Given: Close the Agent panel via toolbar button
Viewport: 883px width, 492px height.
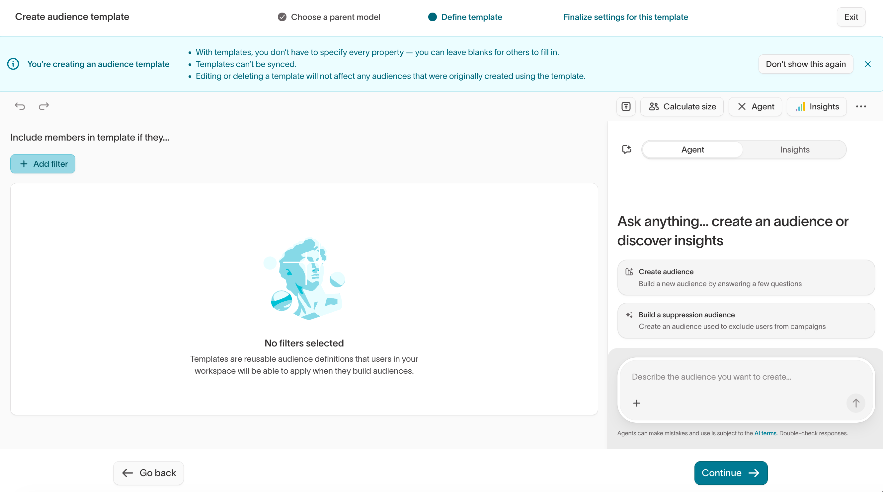Looking at the screenshot, I should coord(755,106).
